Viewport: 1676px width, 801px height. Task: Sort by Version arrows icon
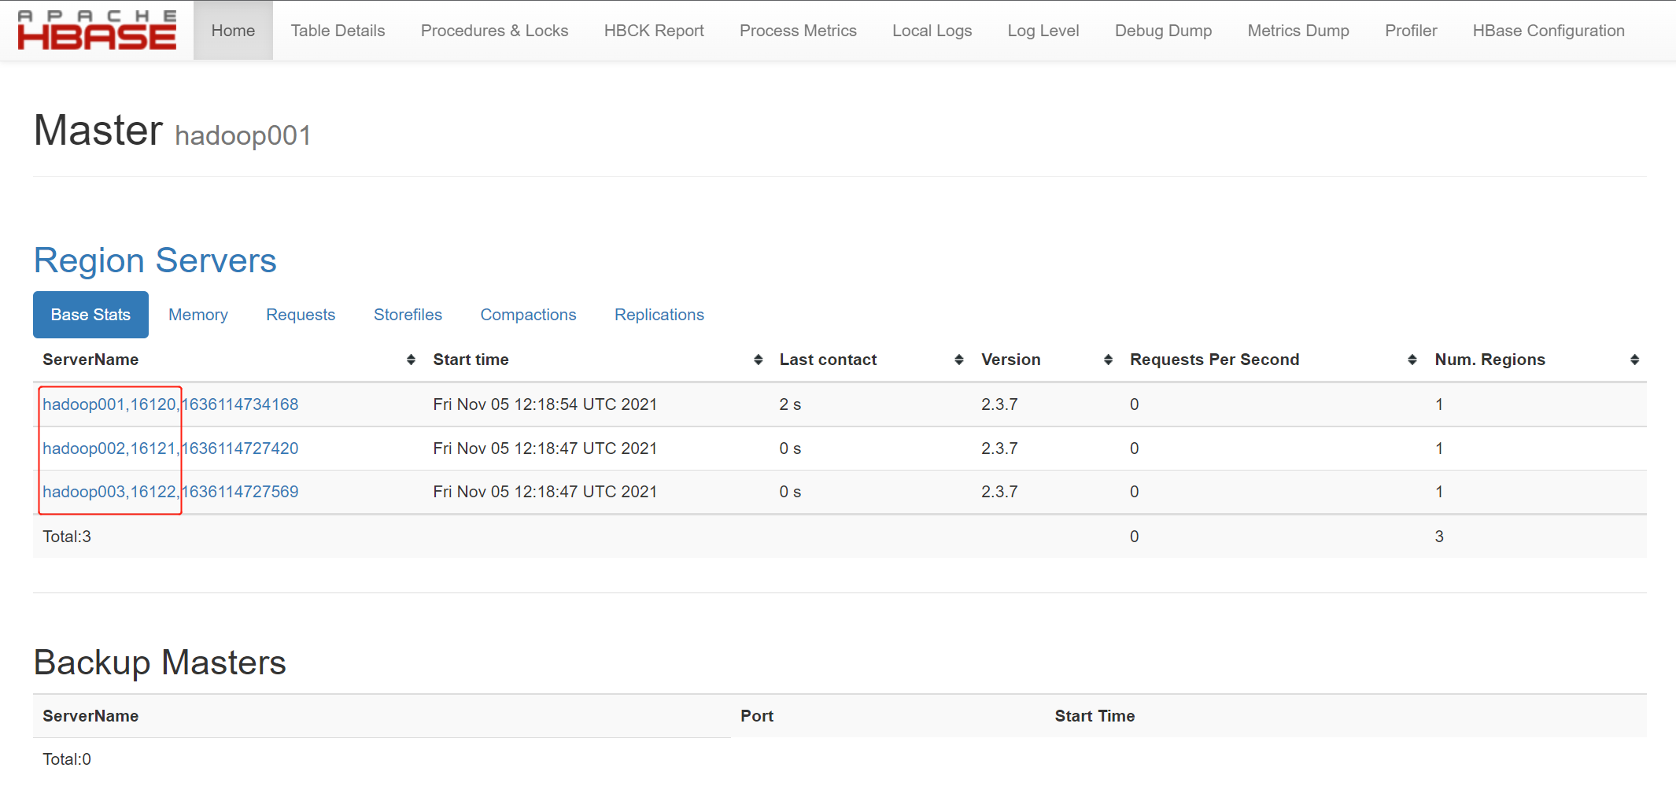pos(1109,360)
